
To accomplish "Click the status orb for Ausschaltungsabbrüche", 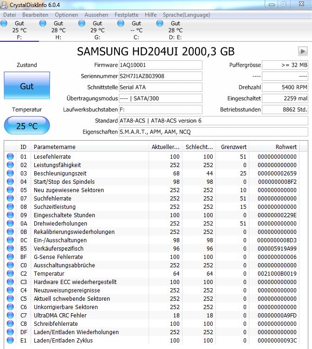I will (x=10, y=265).
